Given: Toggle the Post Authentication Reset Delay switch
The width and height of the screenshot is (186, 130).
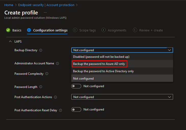Looking at the screenshot, I should click(76, 109).
